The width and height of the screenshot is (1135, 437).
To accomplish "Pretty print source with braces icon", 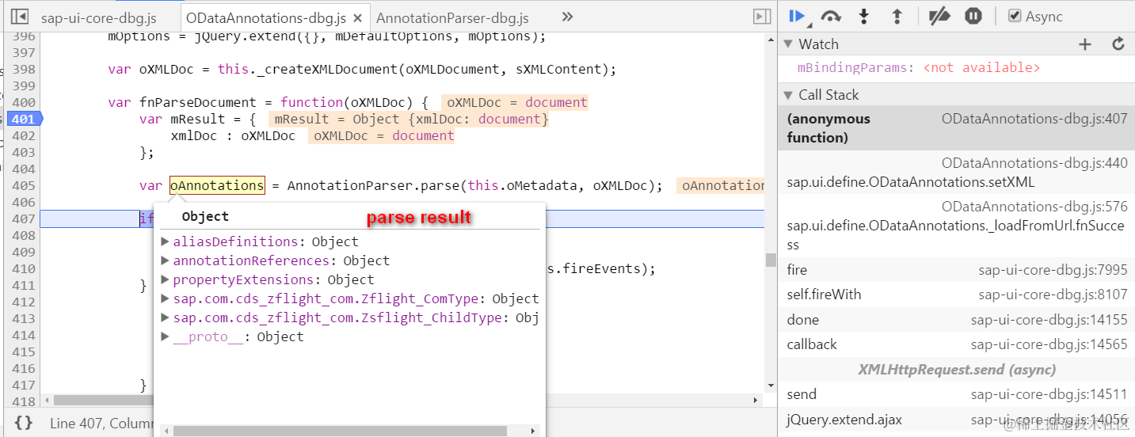I will point(24,423).
